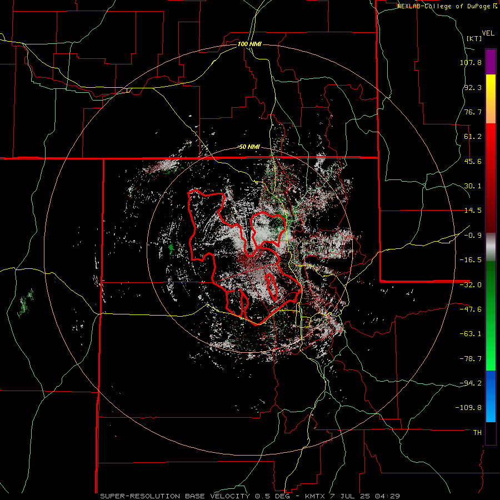Pick the yellow-orange segment of the color bar
The width and height of the screenshot is (500, 500).
click(x=491, y=99)
